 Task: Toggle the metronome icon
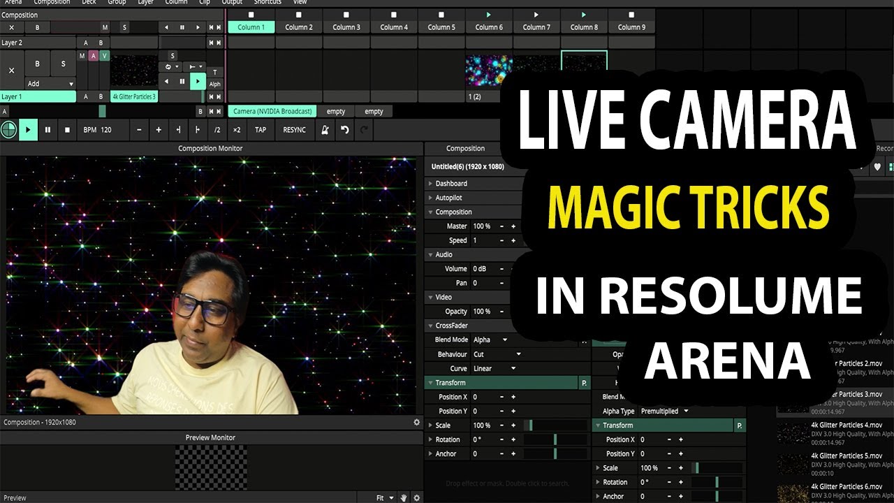(x=325, y=130)
